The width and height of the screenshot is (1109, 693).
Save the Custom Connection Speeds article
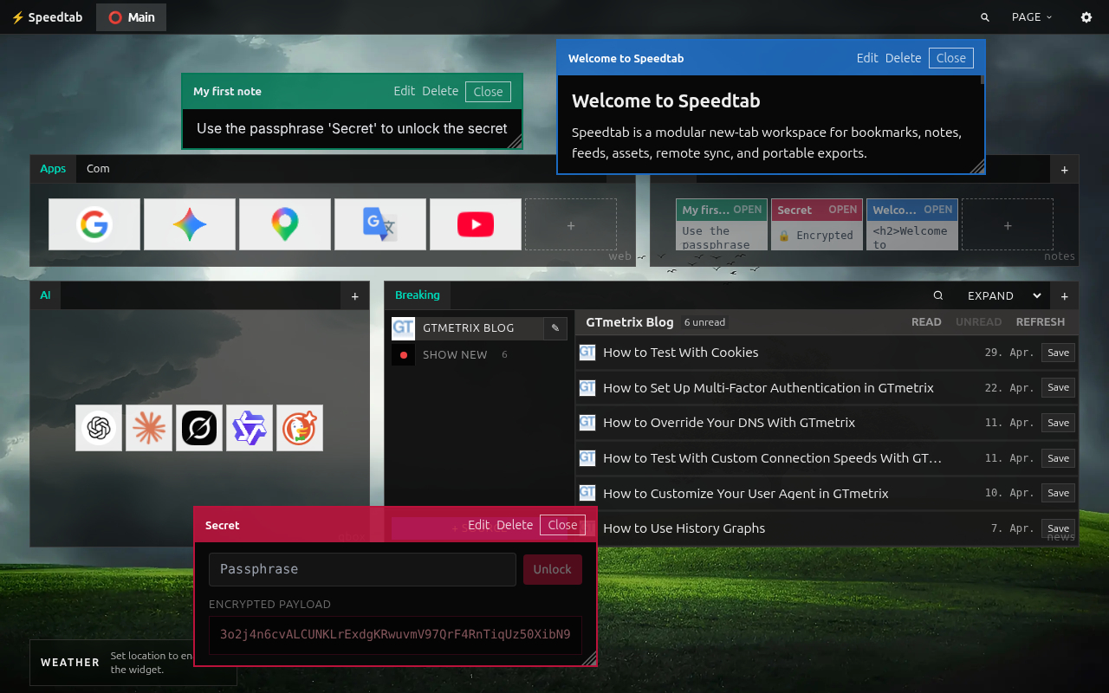(1058, 458)
